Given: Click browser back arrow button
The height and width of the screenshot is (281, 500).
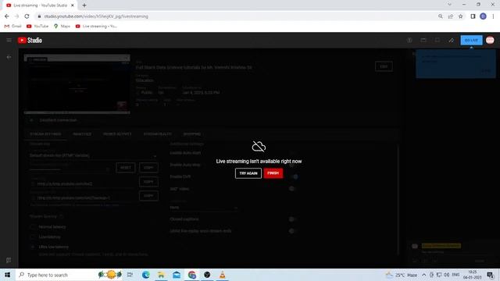Looking at the screenshot, I should (x=7, y=16).
